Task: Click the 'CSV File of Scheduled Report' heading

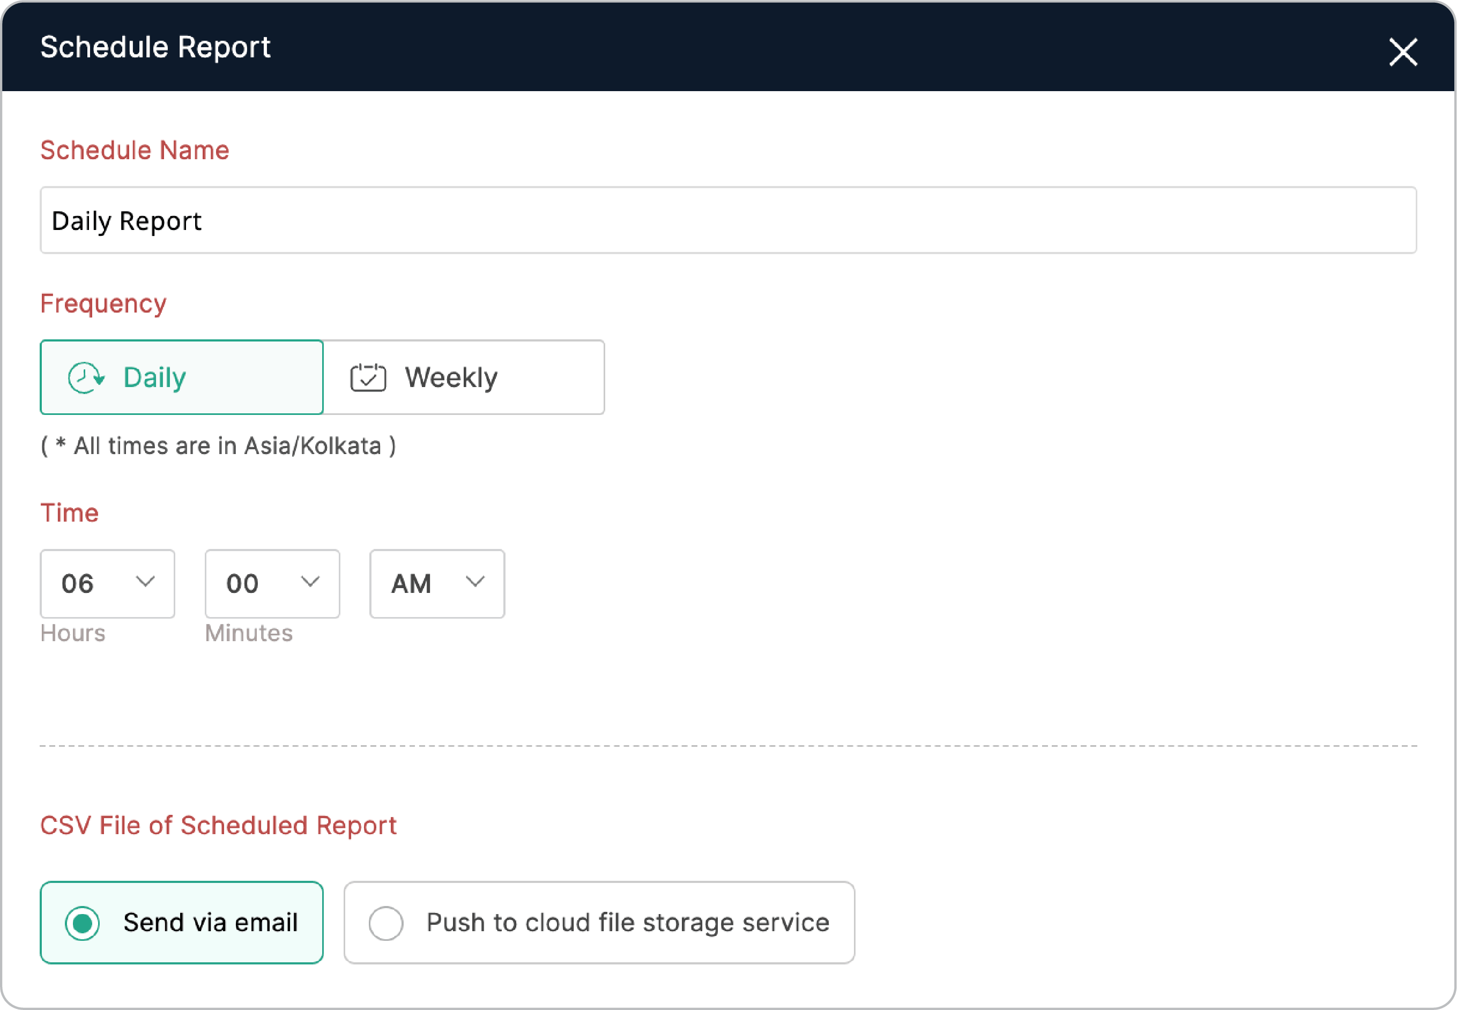Action: [218, 826]
